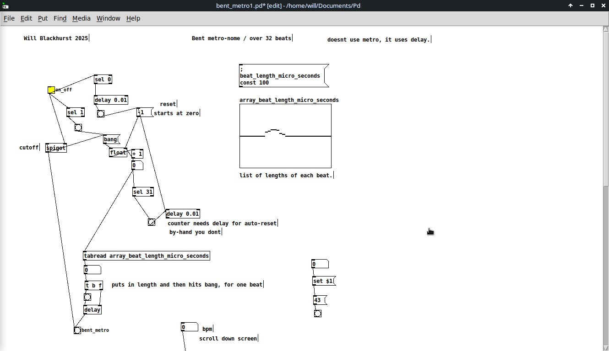
Task: Select the sel 31 object box
Action: [x=143, y=192]
